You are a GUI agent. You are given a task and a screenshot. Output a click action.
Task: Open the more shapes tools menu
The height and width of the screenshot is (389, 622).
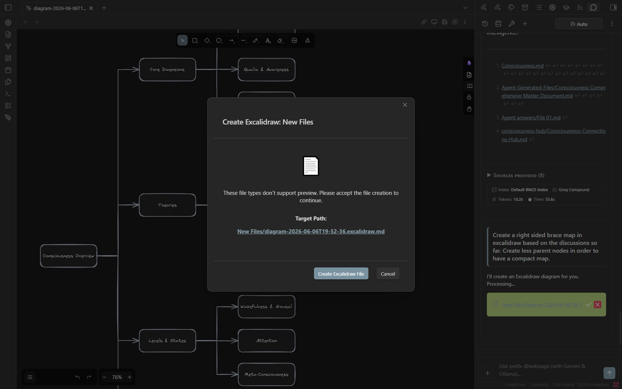pos(308,40)
